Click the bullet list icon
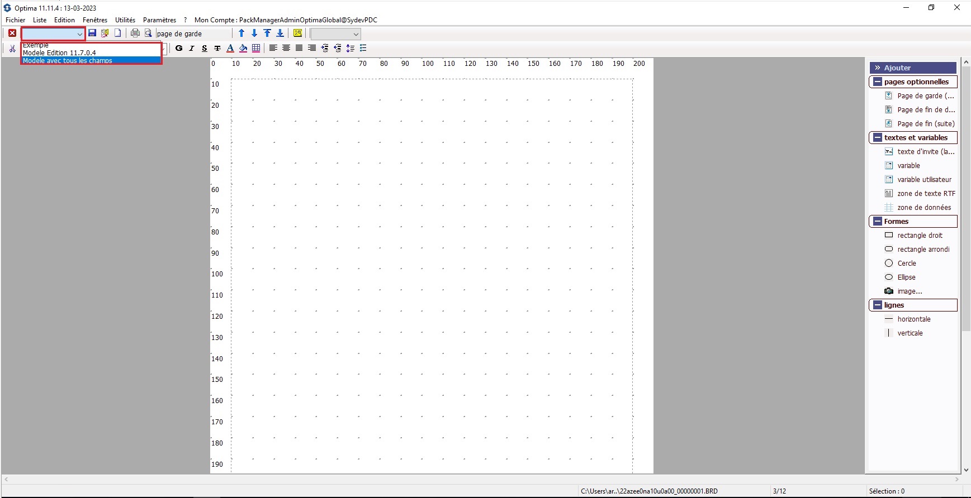The height and width of the screenshot is (498, 971). [x=363, y=49]
